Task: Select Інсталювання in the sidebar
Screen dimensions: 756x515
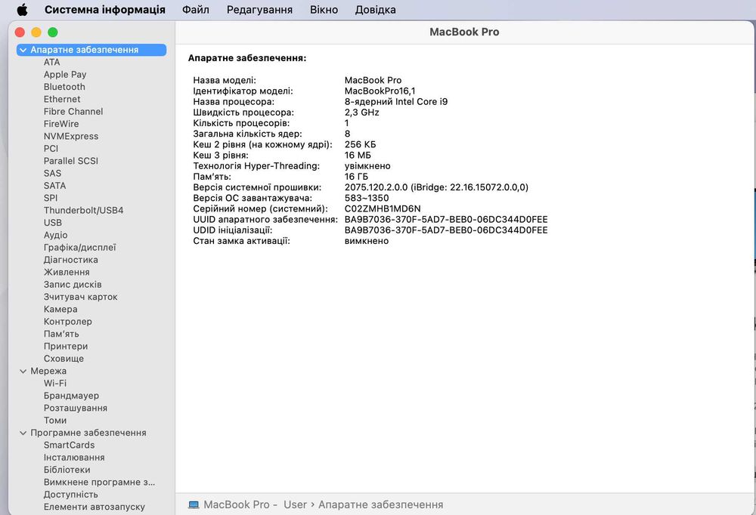Action: pyautogui.click(x=74, y=457)
